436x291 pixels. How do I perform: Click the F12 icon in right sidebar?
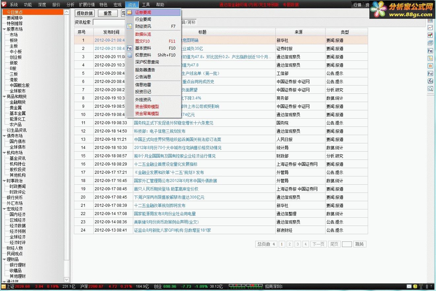point(430,73)
